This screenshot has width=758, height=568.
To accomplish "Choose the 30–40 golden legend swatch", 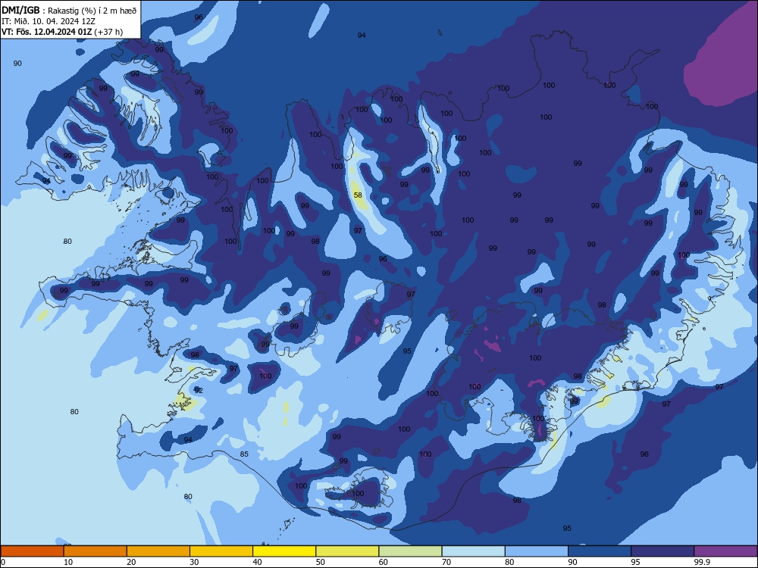I will pyautogui.click(x=221, y=551).
